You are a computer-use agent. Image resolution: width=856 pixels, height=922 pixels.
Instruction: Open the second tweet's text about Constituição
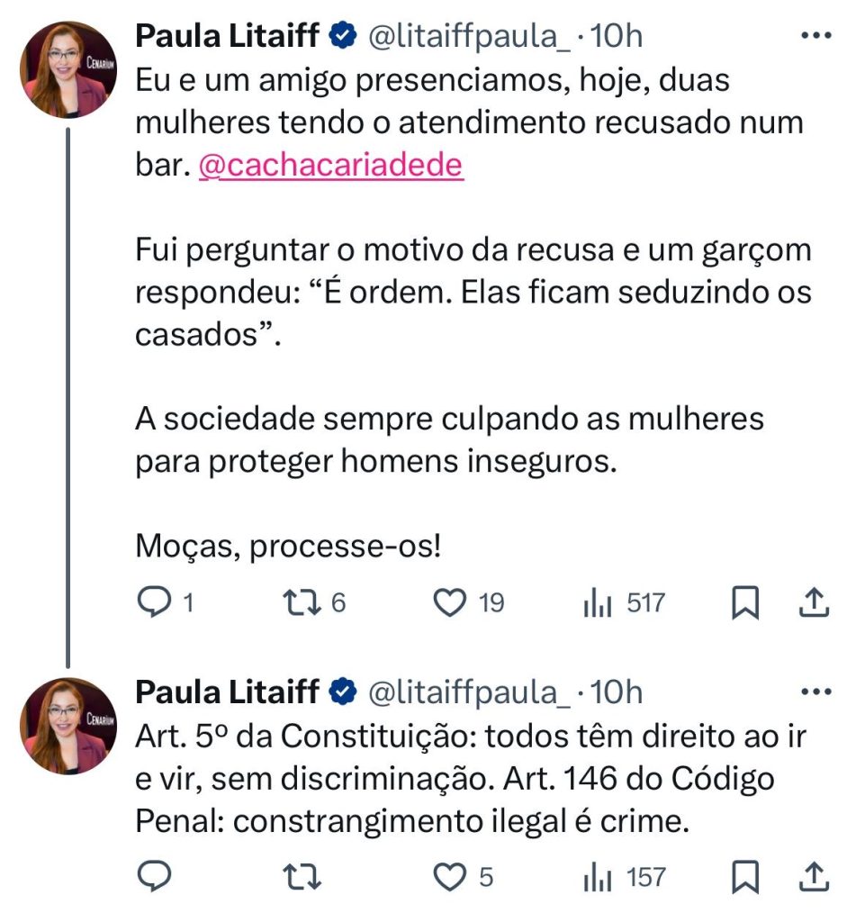coord(468,779)
